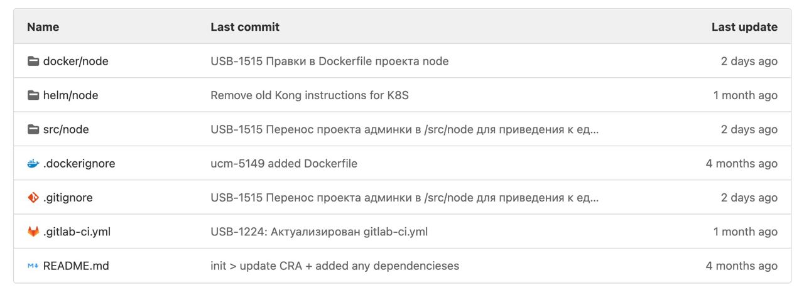Click the folder icon beside src/node
The image size is (804, 295).
[33, 129]
